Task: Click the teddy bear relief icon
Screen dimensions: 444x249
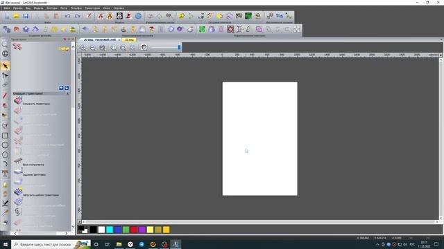Action: tap(110, 16)
